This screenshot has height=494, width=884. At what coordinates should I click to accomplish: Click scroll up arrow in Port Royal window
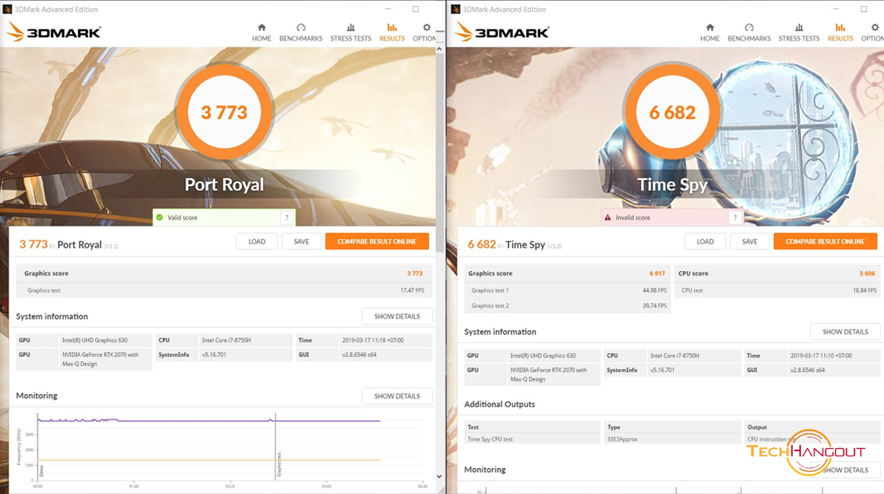[439, 50]
